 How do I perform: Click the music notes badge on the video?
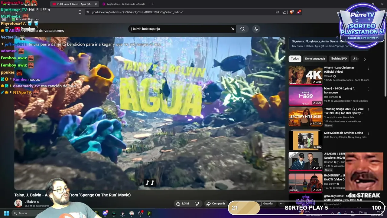click(x=150, y=183)
